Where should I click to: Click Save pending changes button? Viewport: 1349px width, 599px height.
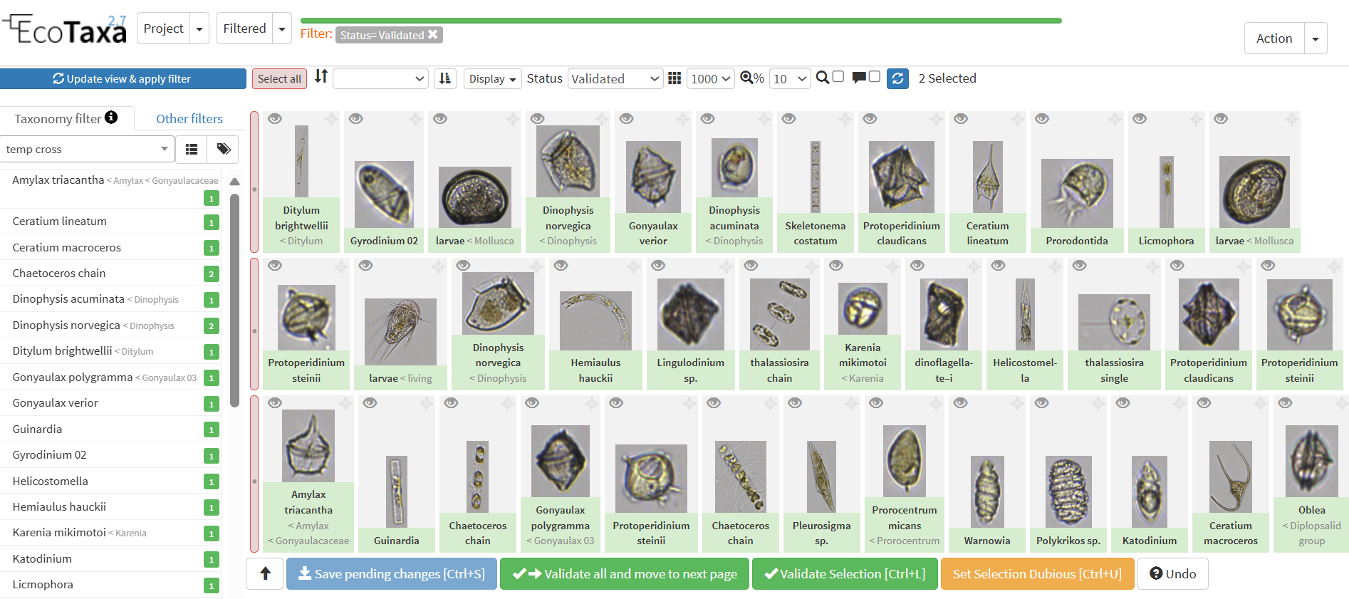point(391,573)
